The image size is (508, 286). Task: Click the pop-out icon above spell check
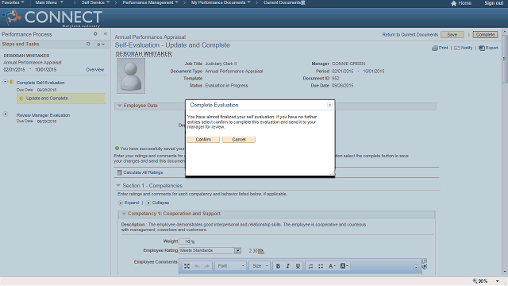coord(425,261)
